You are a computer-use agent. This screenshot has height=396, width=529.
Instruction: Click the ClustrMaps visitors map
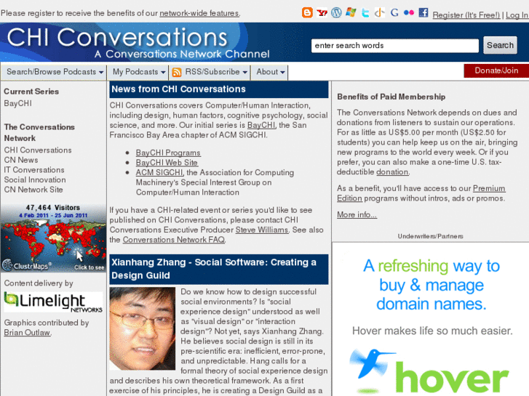(x=53, y=238)
